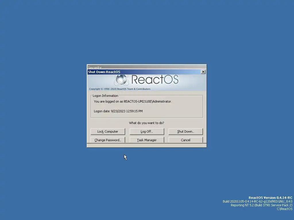
Task: Click the "What do you want to do?" label
Action: point(146,123)
